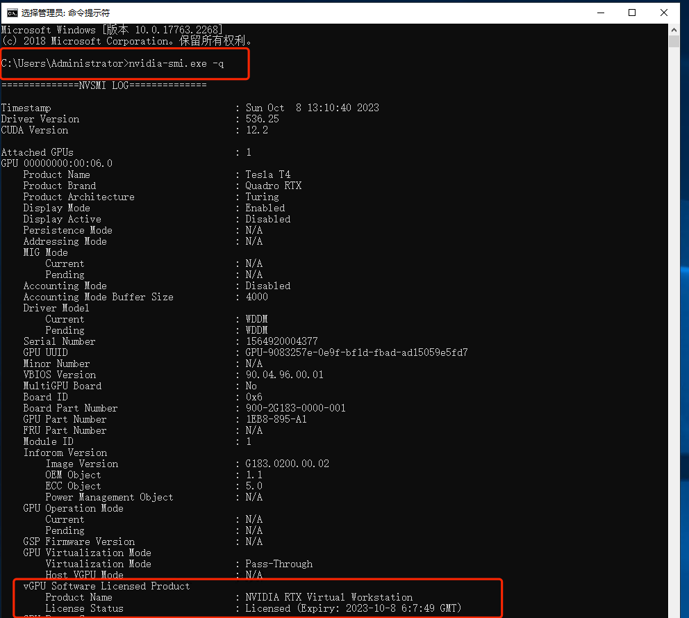The height and width of the screenshot is (618, 689).
Task: Click the Image Version value 'G183.0200.00.02'
Action: click(x=288, y=464)
